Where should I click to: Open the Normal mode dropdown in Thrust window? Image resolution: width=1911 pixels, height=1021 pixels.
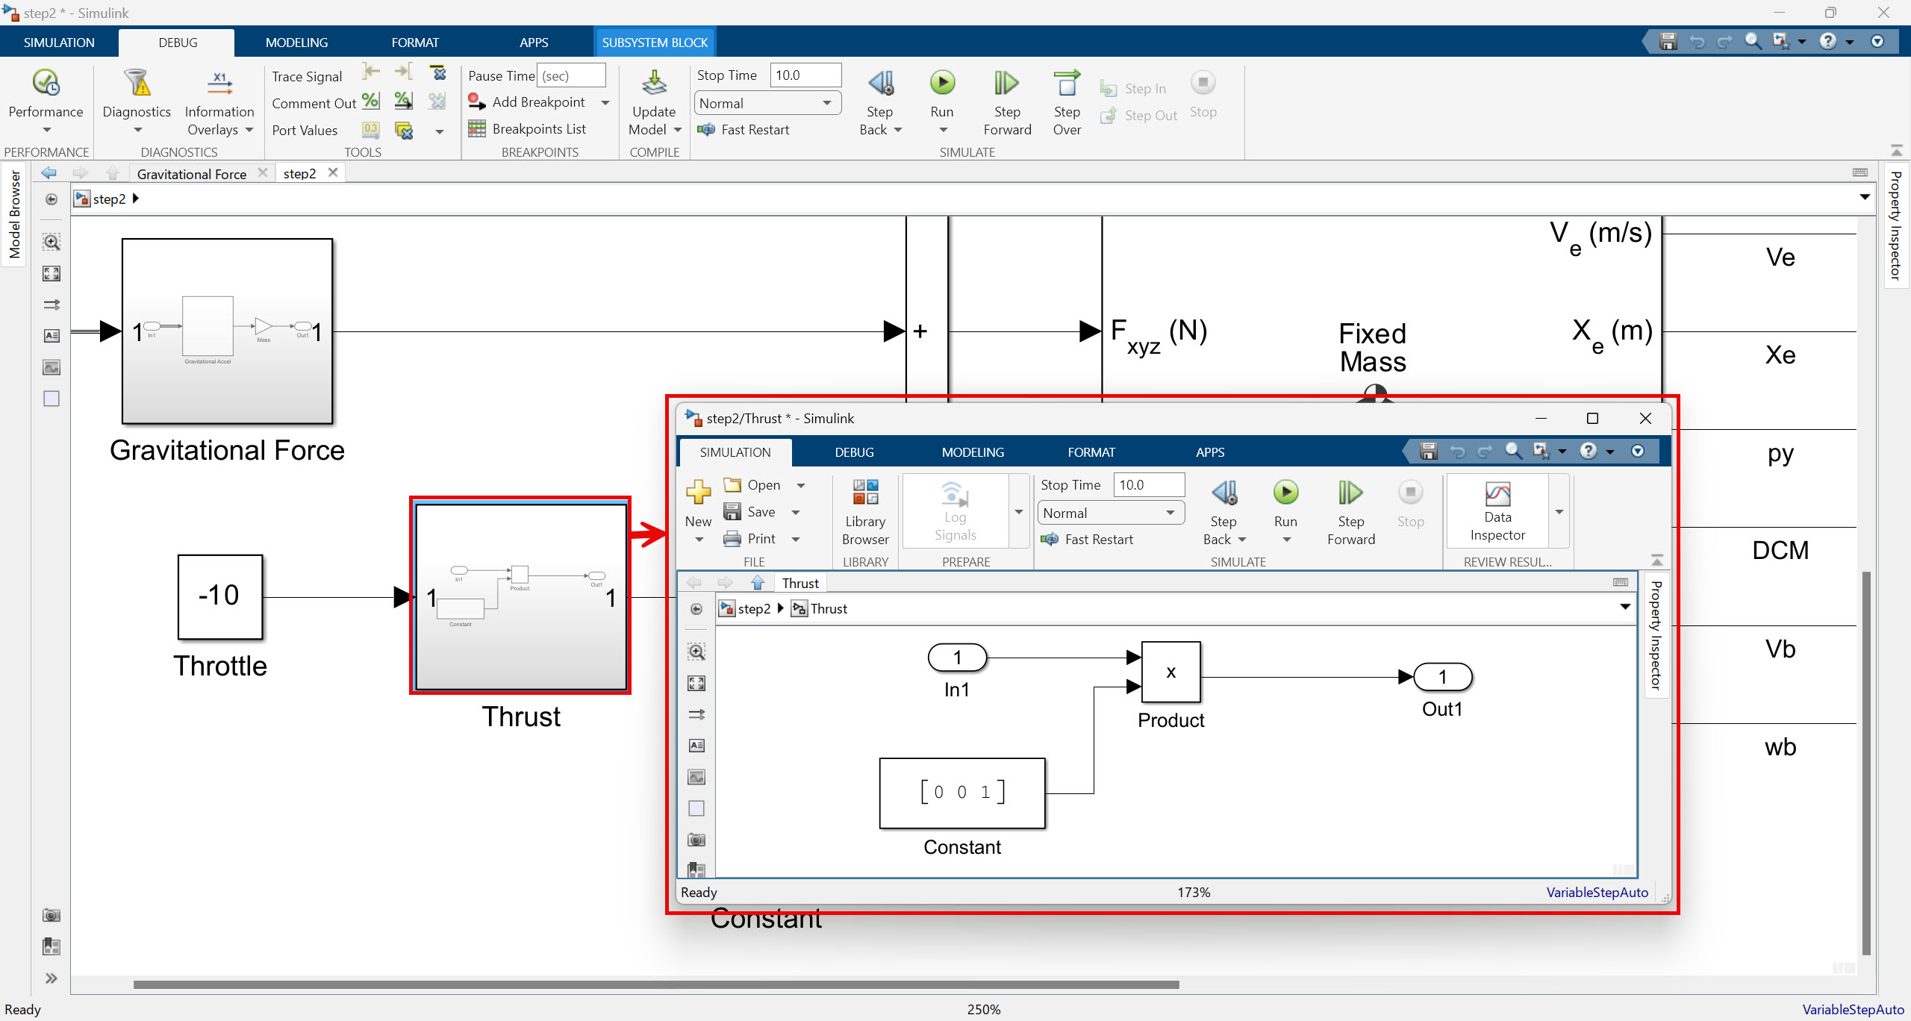(x=1111, y=513)
